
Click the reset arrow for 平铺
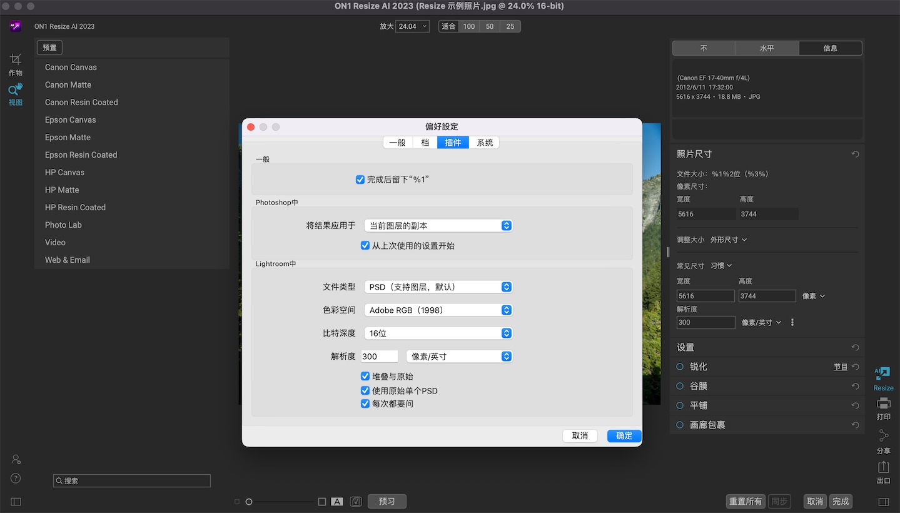[x=855, y=405]
